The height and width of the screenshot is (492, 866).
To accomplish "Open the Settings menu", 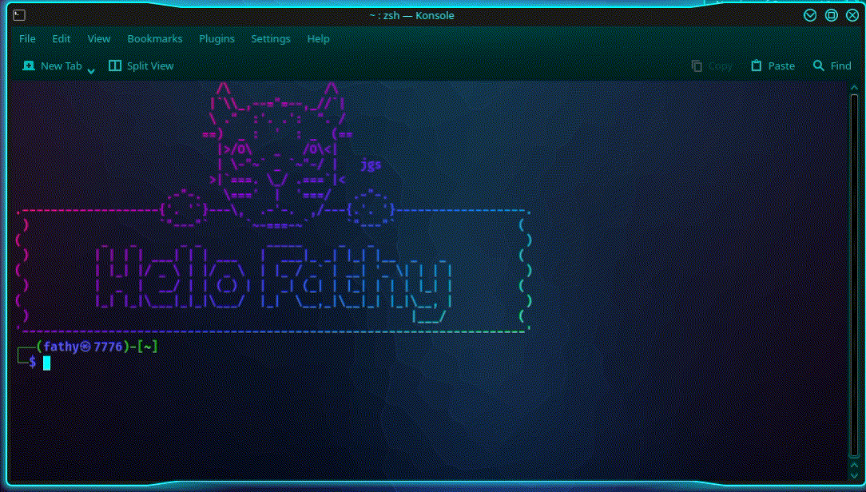I will (271, 38).
